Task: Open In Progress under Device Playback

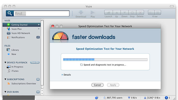Action: pyautogui.click(x=17, y=67)
